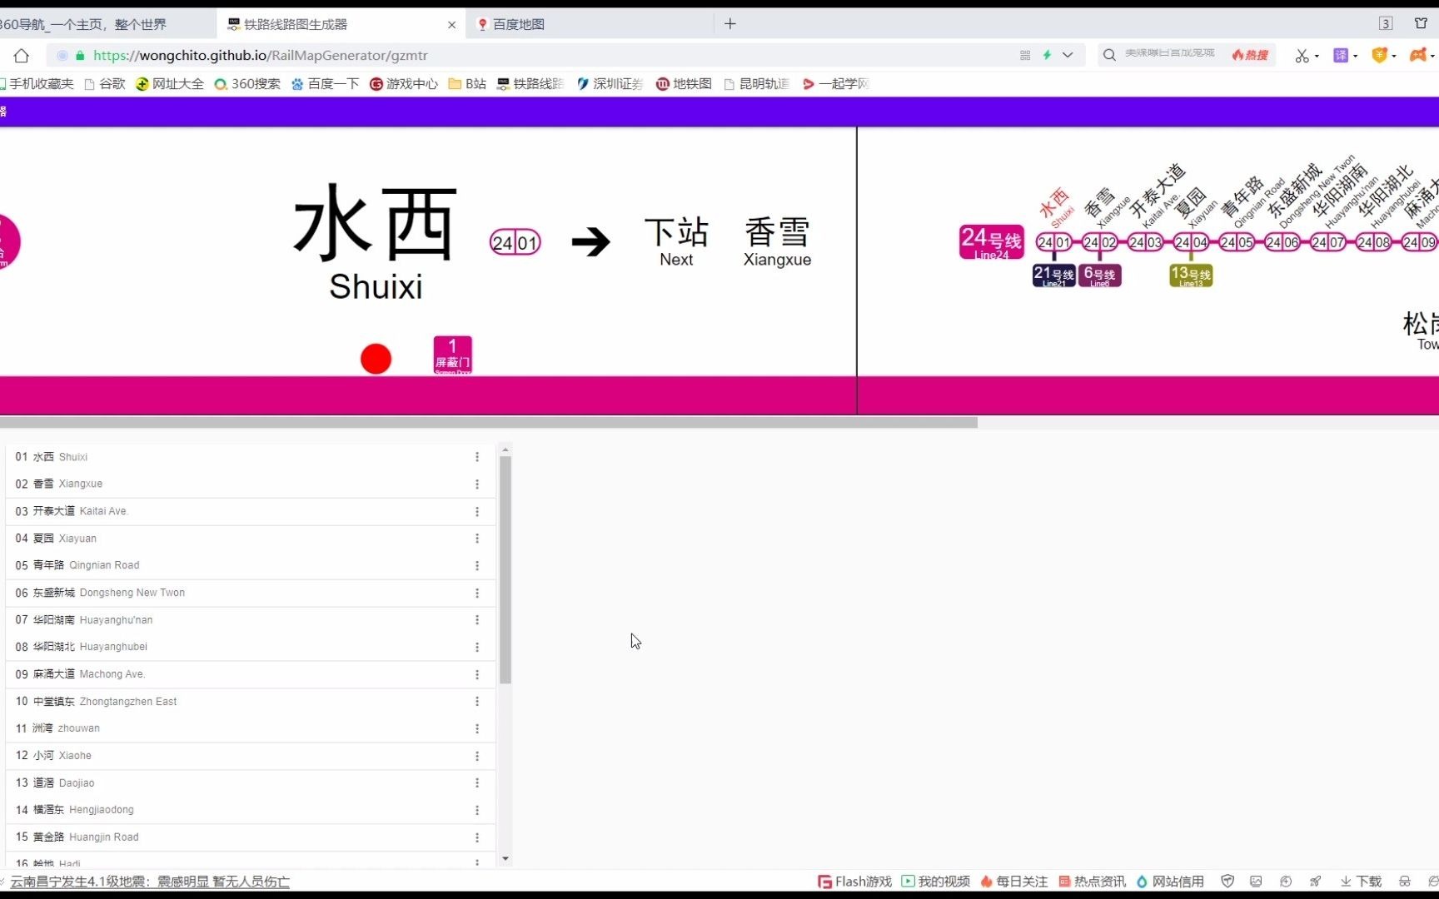1439x899 pixels.
Task: Open 每日关注 in the status bar
Action: 1014,882
